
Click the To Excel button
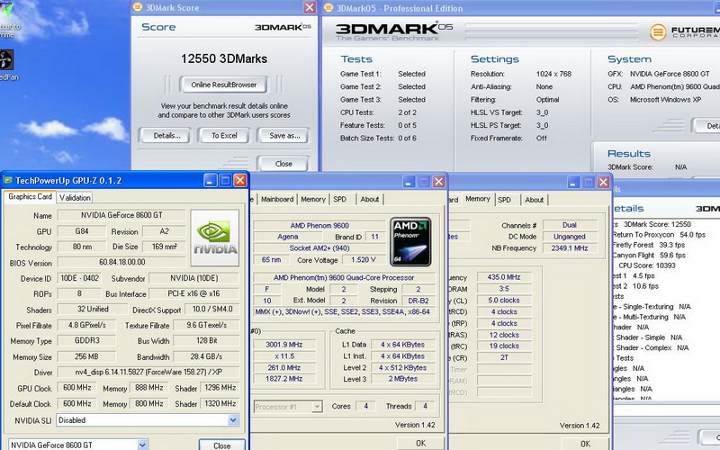click(x=224, y=136)
